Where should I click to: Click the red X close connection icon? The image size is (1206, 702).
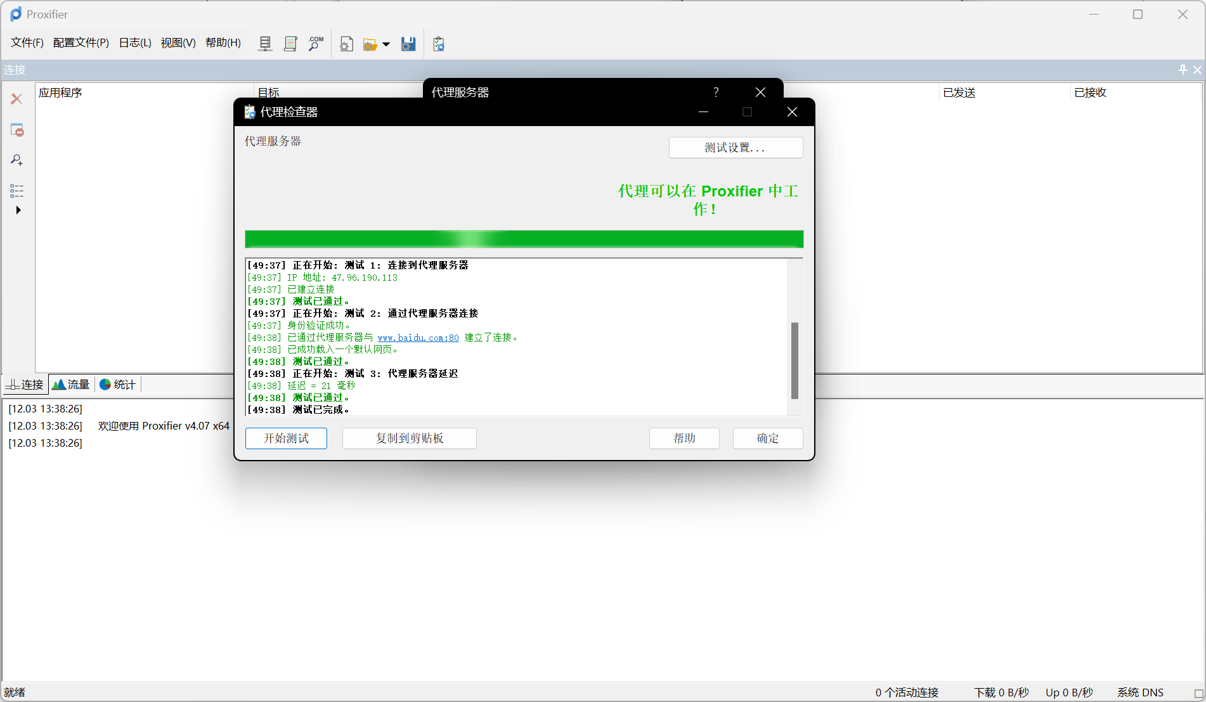[16, 99]
